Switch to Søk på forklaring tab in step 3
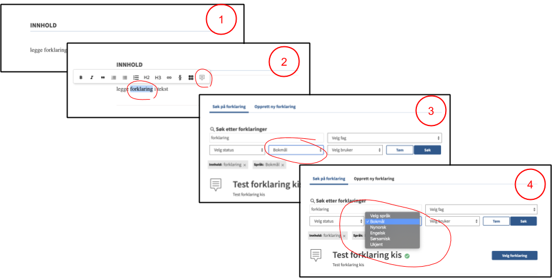This screenshot has width=552, height=279. [229, 107]
